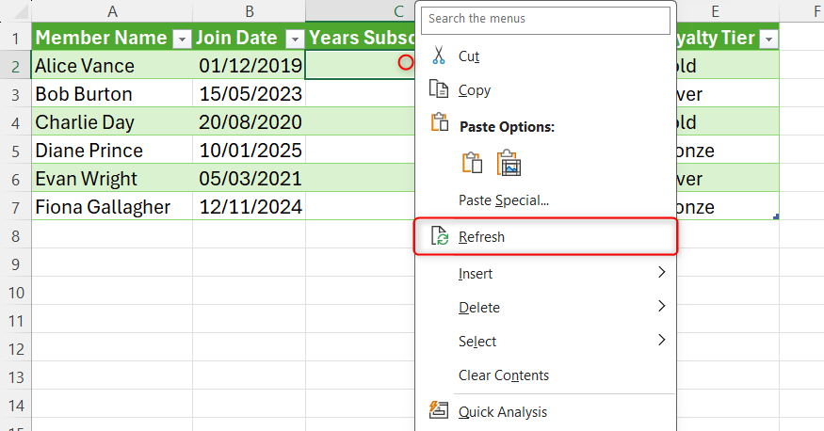Viewport: 824px width, 431px height.
Task: Select the 05/03/2021 date cell
Action: [250, 179]
